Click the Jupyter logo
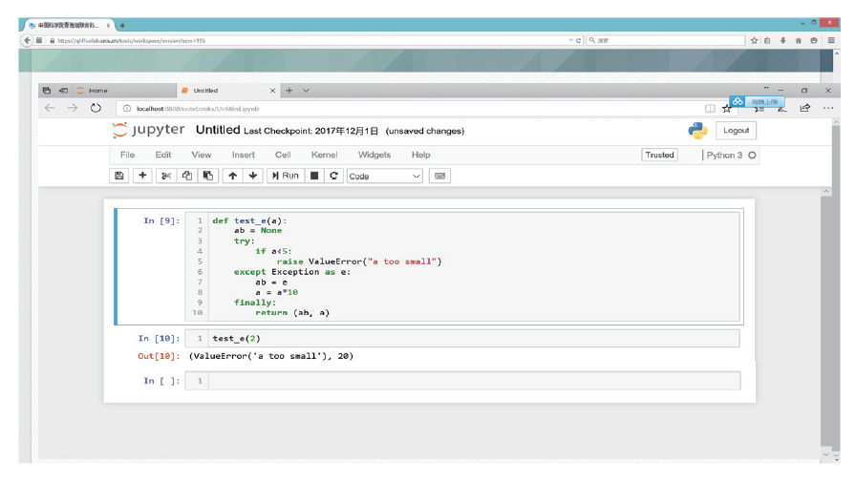 pyautogui.click(x=148, y=131)
